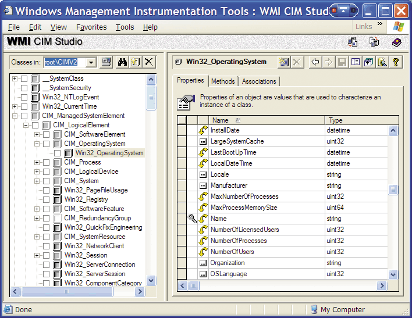
Task: Check the CIM_LogicalElement checkbox
Action: [x=35, y=125]
